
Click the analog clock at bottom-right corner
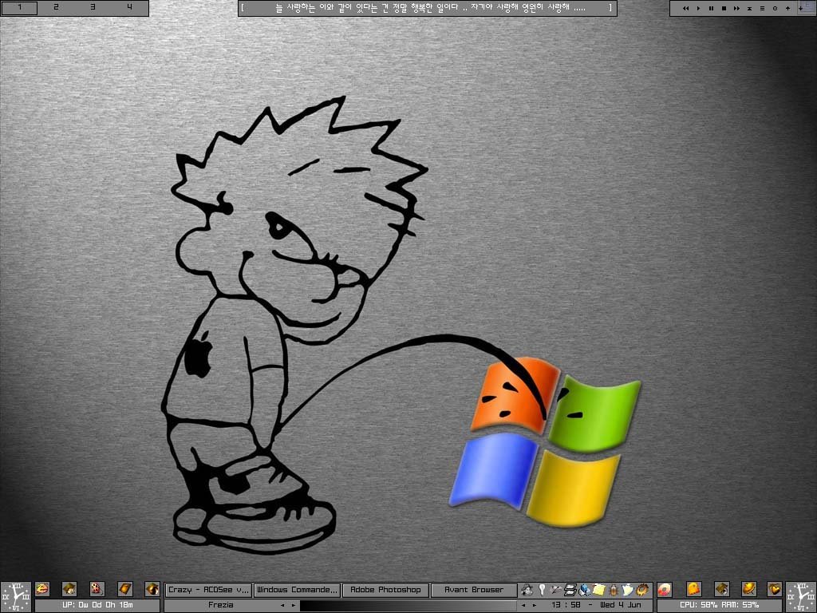tap(801, 597)
